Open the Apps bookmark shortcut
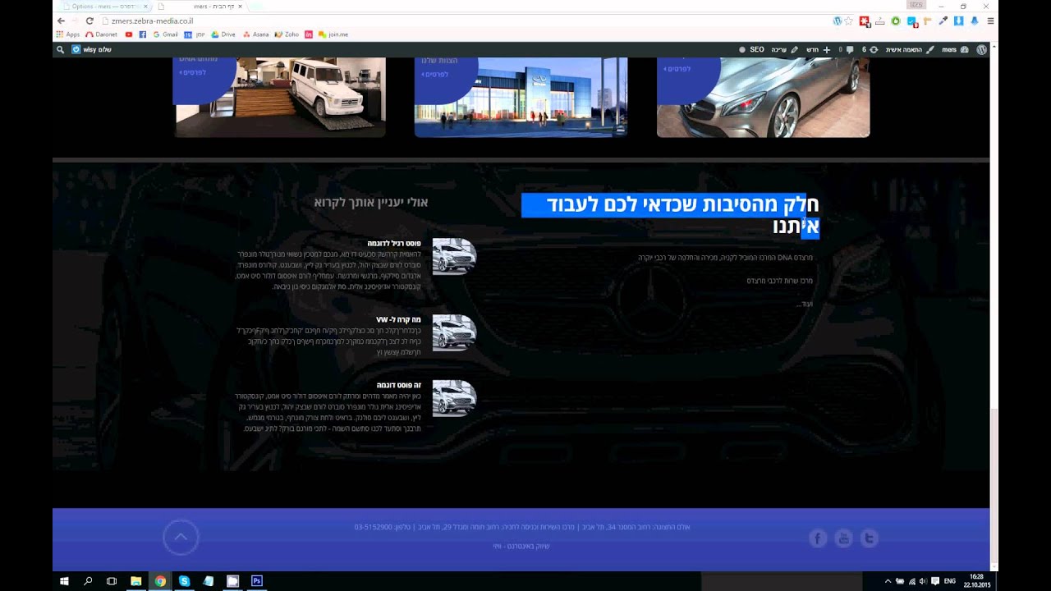This screenshot has width=1051, height=591. pyautogui.click(x=67, y=34)
